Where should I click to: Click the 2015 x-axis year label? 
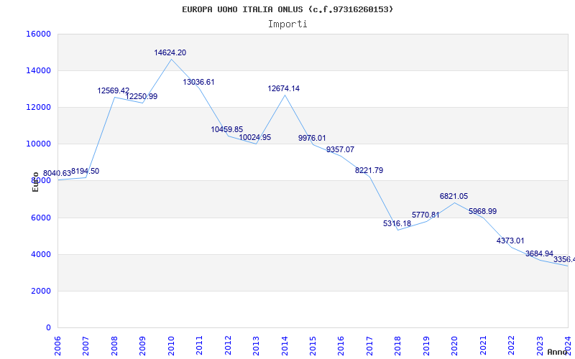[x=313, y=345]
